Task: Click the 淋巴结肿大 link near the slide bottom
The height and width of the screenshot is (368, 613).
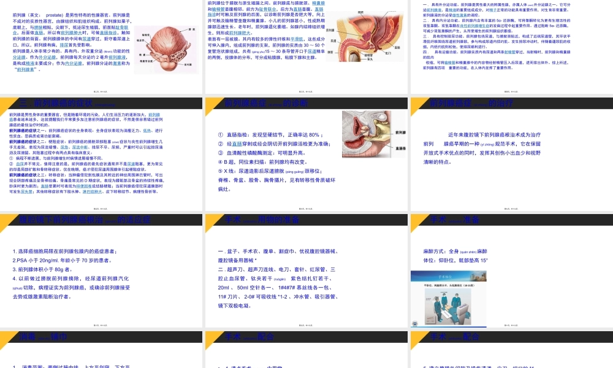Action: click(91, 193)
